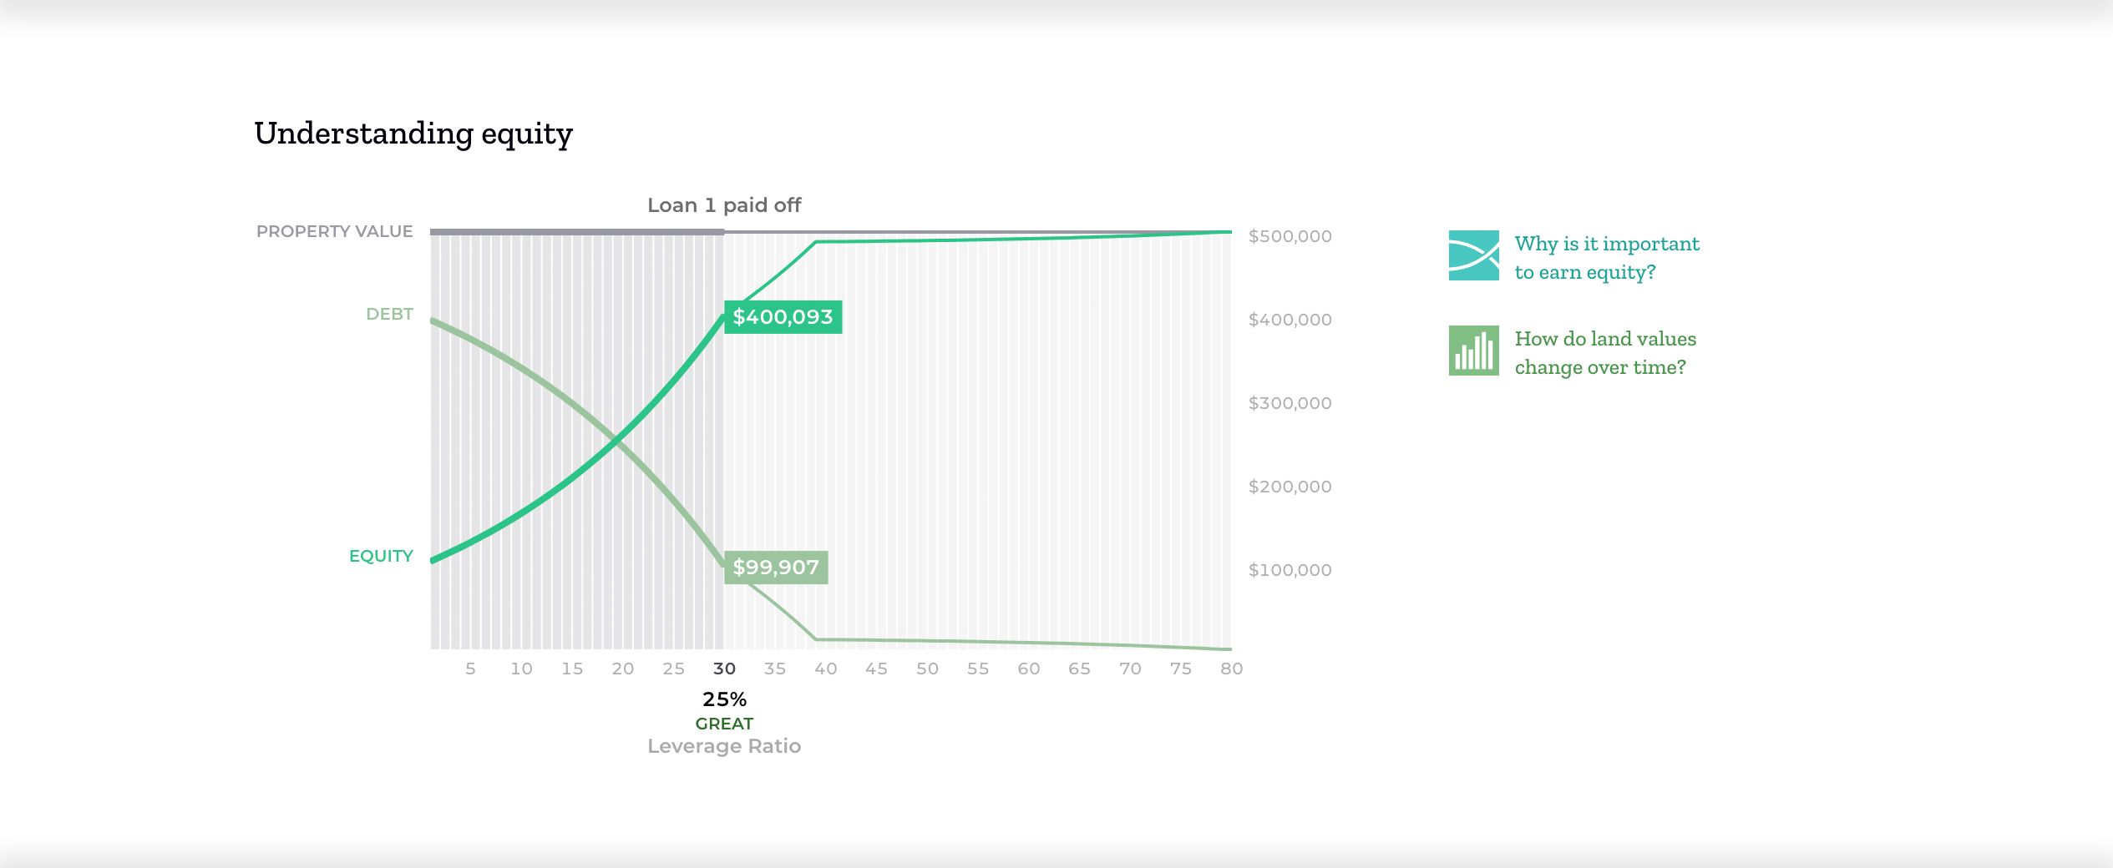Select year 30 on the timeline axis
2113x868 pixels.
724,669
